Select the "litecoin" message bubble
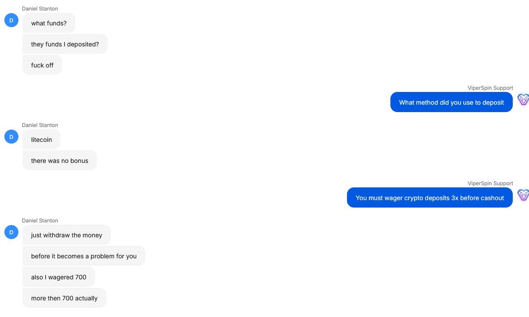This screenshot has height=317, width=529. pos(41,140)
